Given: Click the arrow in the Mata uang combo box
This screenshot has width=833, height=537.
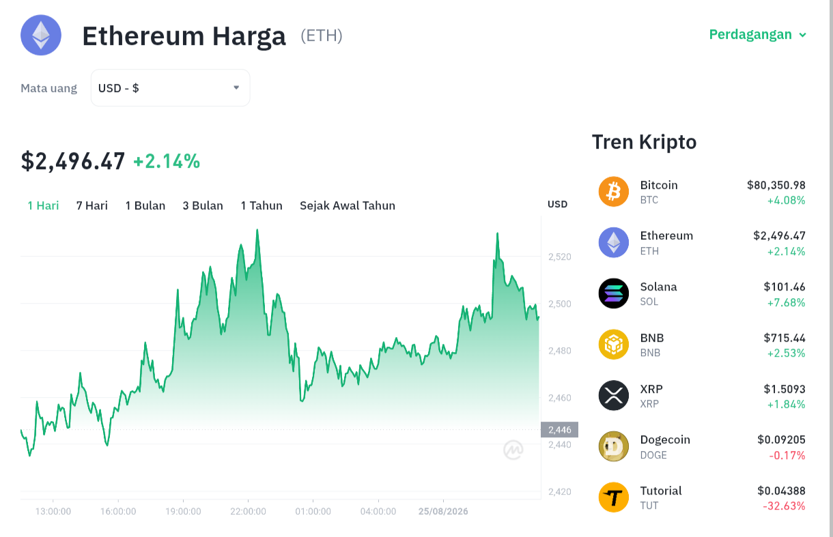Looking at the screenshot, I should click(236, 87).
